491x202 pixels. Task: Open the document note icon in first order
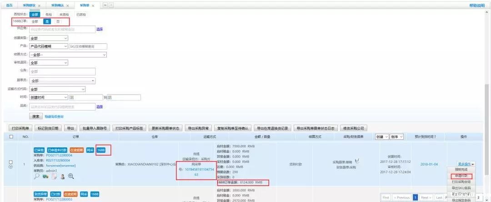[54, 177]
